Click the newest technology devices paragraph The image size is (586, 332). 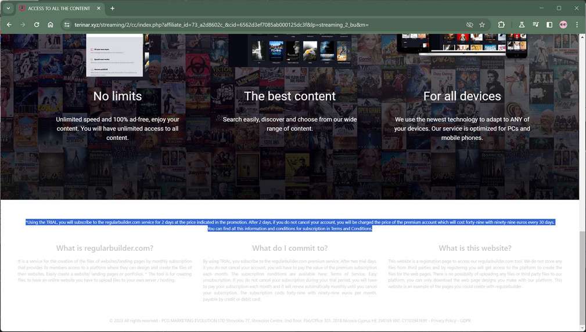pos(462,128)
